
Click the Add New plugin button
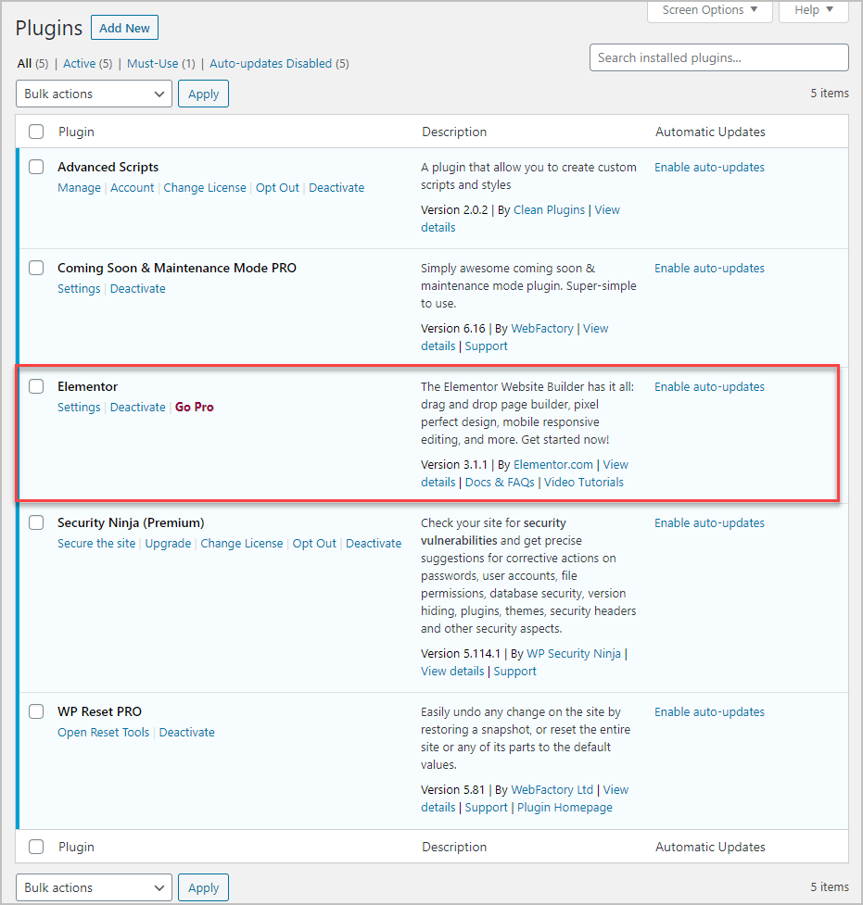124,27
